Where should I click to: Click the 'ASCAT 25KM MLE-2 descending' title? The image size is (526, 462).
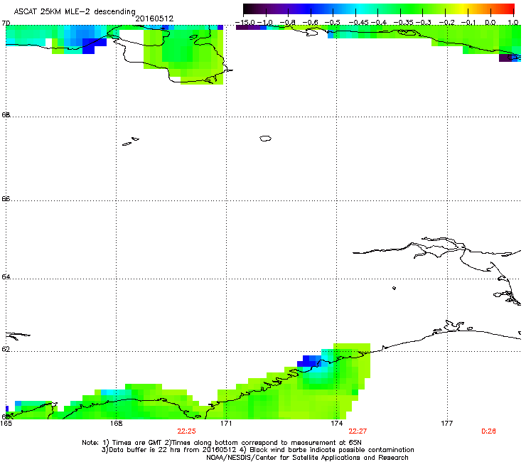click(75, 12)
